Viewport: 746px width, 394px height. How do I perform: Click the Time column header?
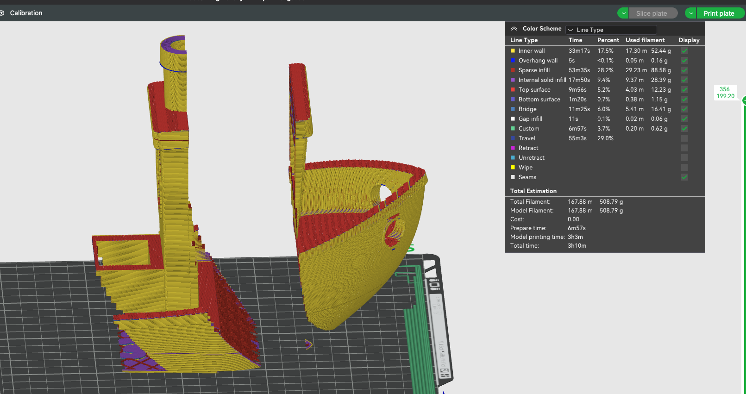[x=575, y=40]
